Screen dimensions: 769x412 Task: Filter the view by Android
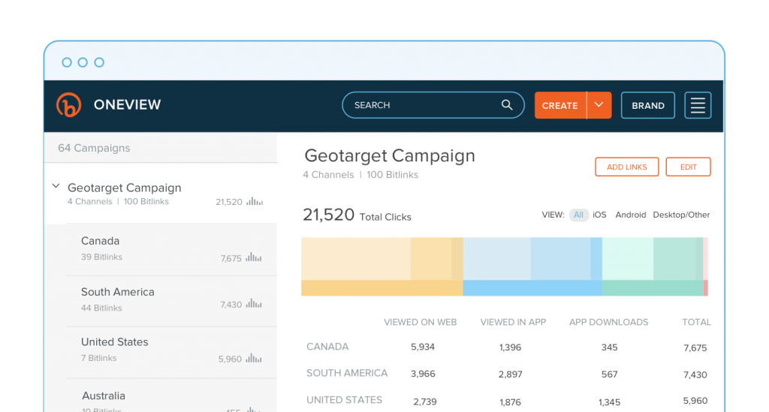[x=630, y=215]
